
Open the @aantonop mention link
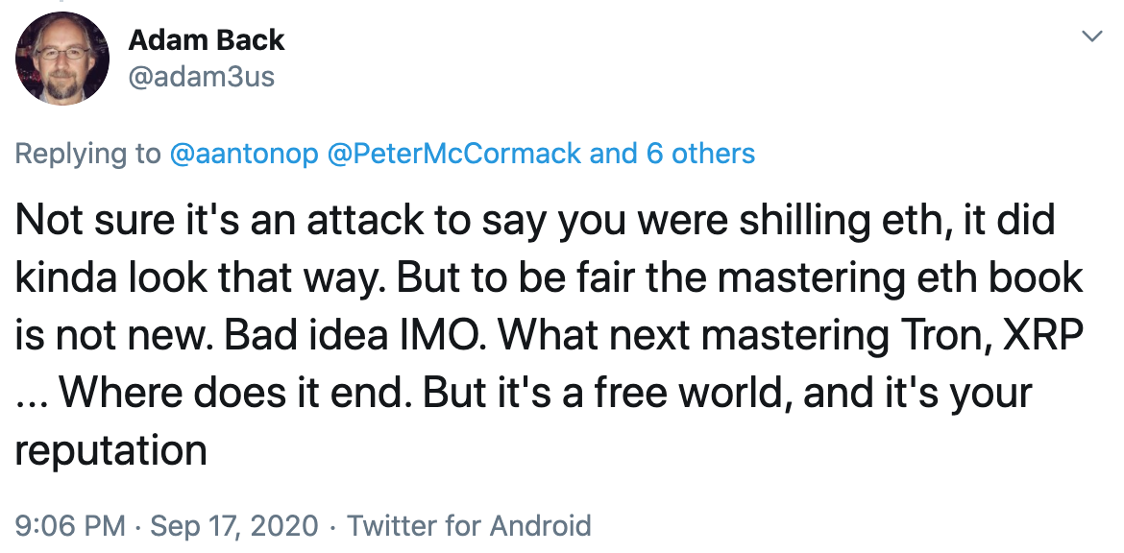coord(243,154)
